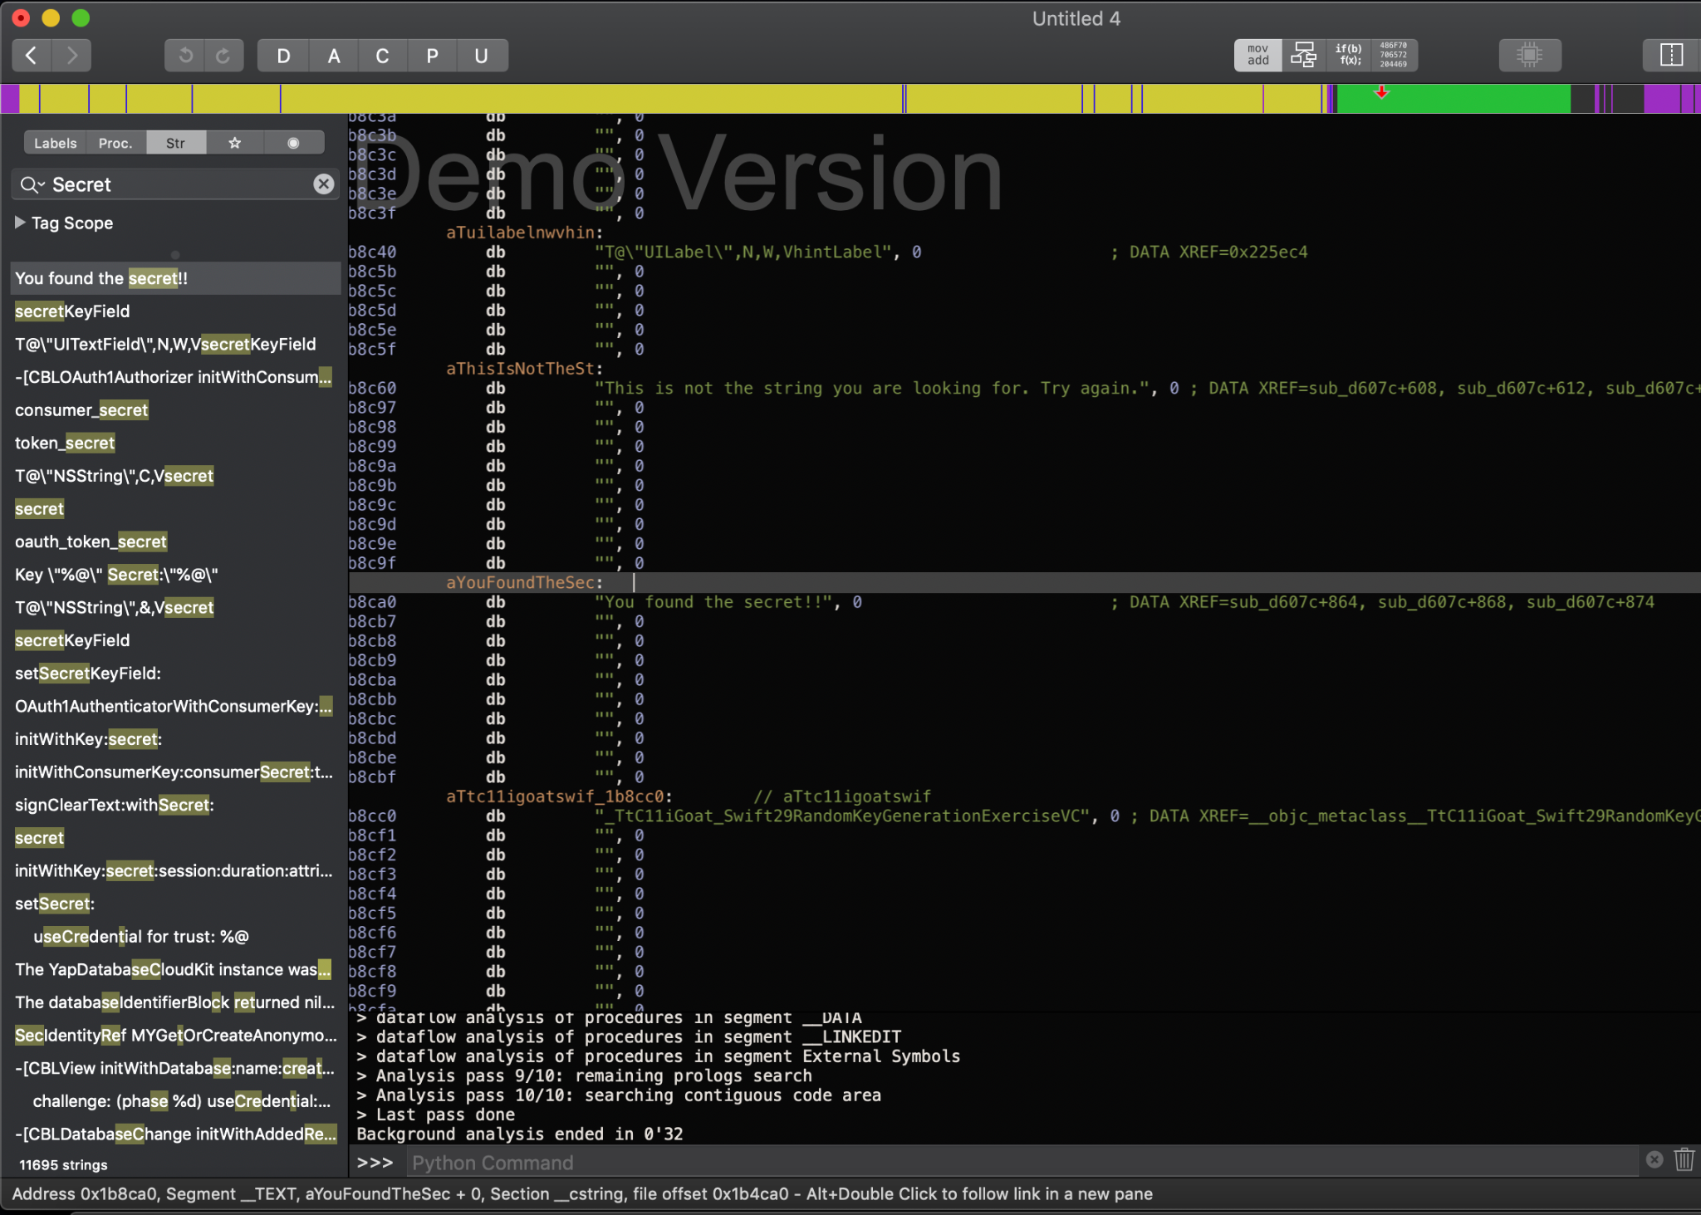Viewport: 1701px width, 1215px height.
Task: Switch to the Proc. tab
Action: point(115,143)
